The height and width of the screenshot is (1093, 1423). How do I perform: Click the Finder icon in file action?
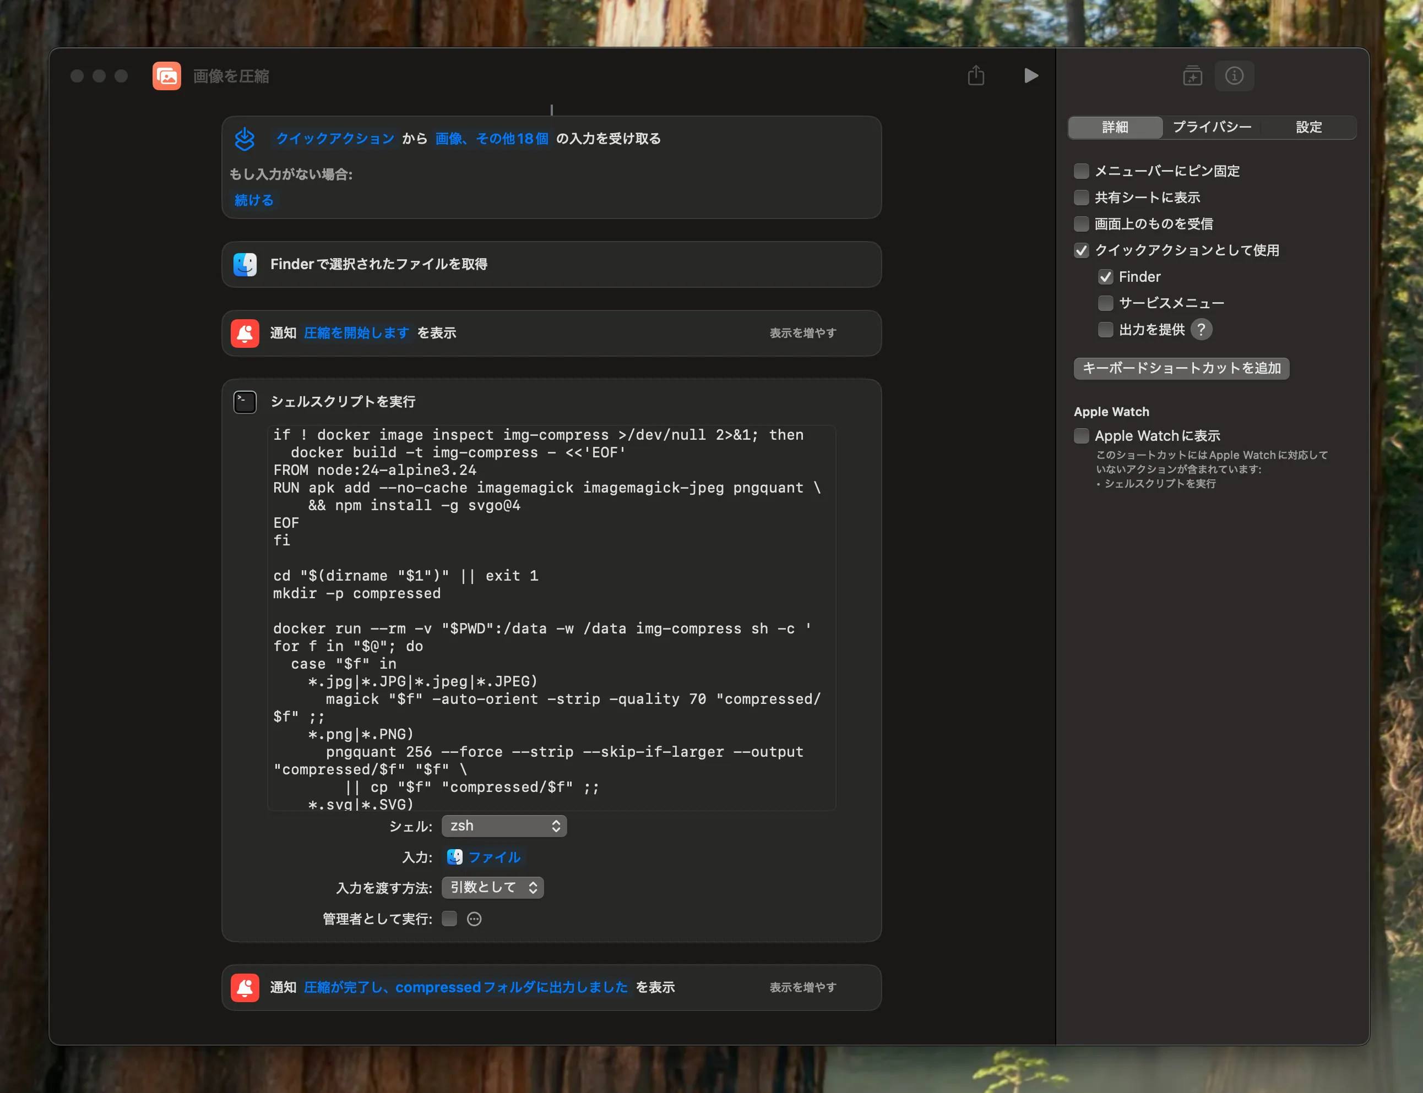click(x=245, y=264)
